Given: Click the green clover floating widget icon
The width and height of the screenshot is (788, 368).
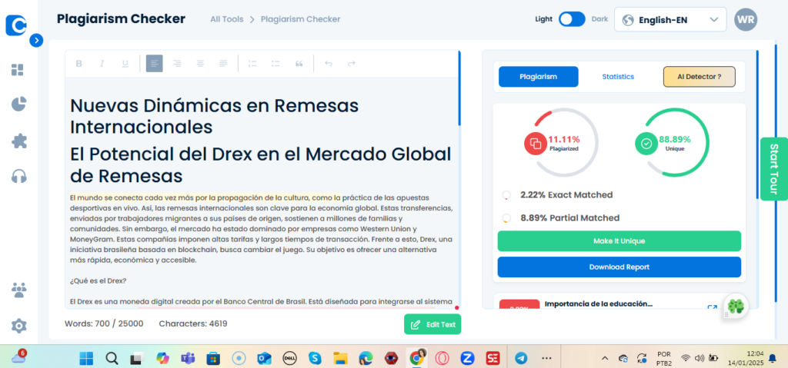Looking at the screenshot, I should tap(736, 305).
